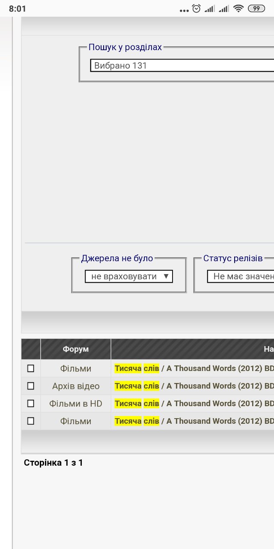
Task: Click the Сторінка 1 з 1 page indicator
Action: pyautogui.click(x=54, y=463)
